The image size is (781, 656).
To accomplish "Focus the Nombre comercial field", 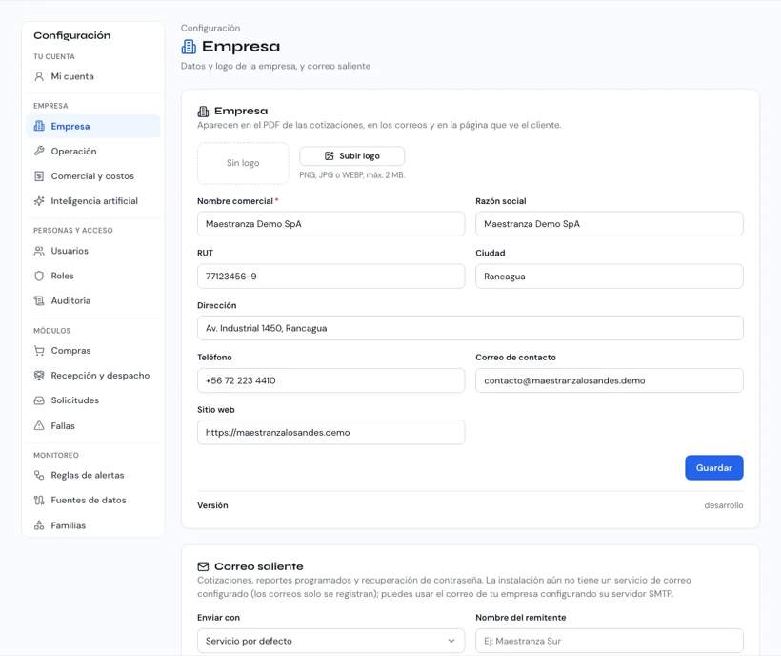I will (x=330, y=224).
